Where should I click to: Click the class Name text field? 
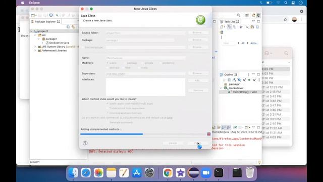145,58
